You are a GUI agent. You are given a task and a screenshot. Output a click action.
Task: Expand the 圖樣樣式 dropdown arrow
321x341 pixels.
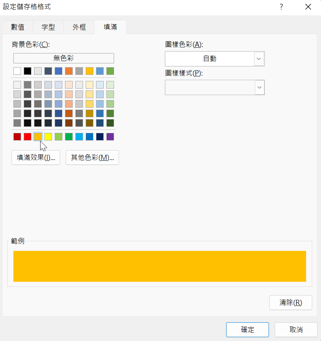pyautogui.click(x=259, y=87)
